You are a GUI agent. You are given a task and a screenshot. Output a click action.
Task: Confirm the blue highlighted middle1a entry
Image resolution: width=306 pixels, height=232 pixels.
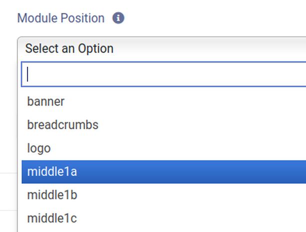[x=164, y=172]
